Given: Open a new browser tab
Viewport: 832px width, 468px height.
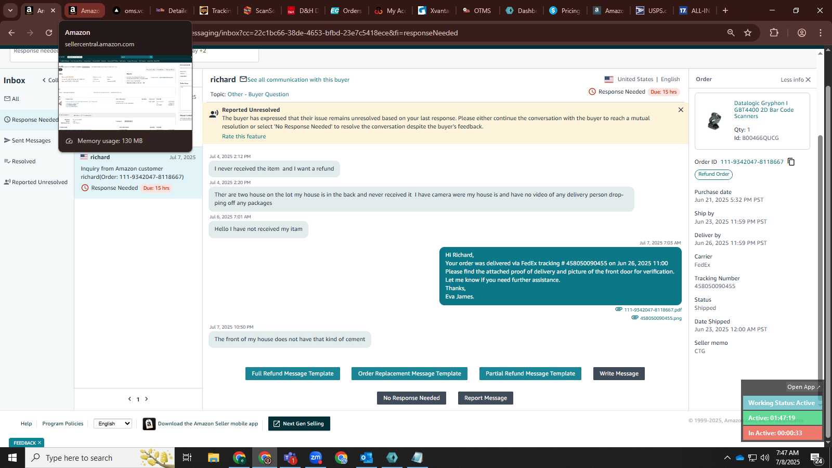Looking at the screenshot, I should tap(725, 10).
